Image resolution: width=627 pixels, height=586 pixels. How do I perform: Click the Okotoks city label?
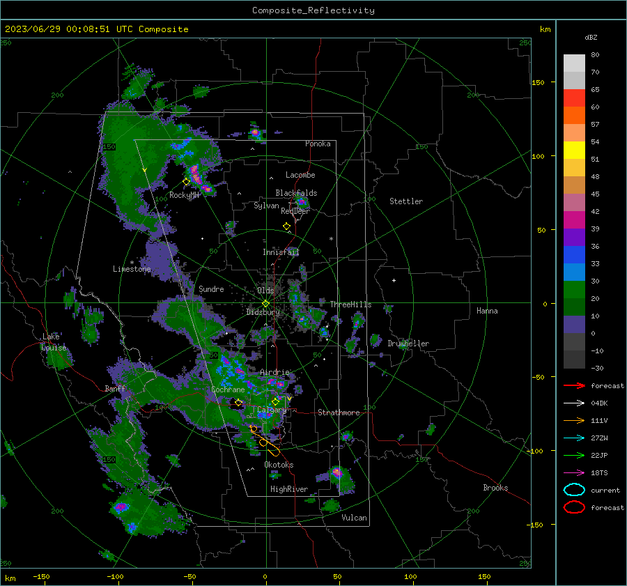pos(279,465)
